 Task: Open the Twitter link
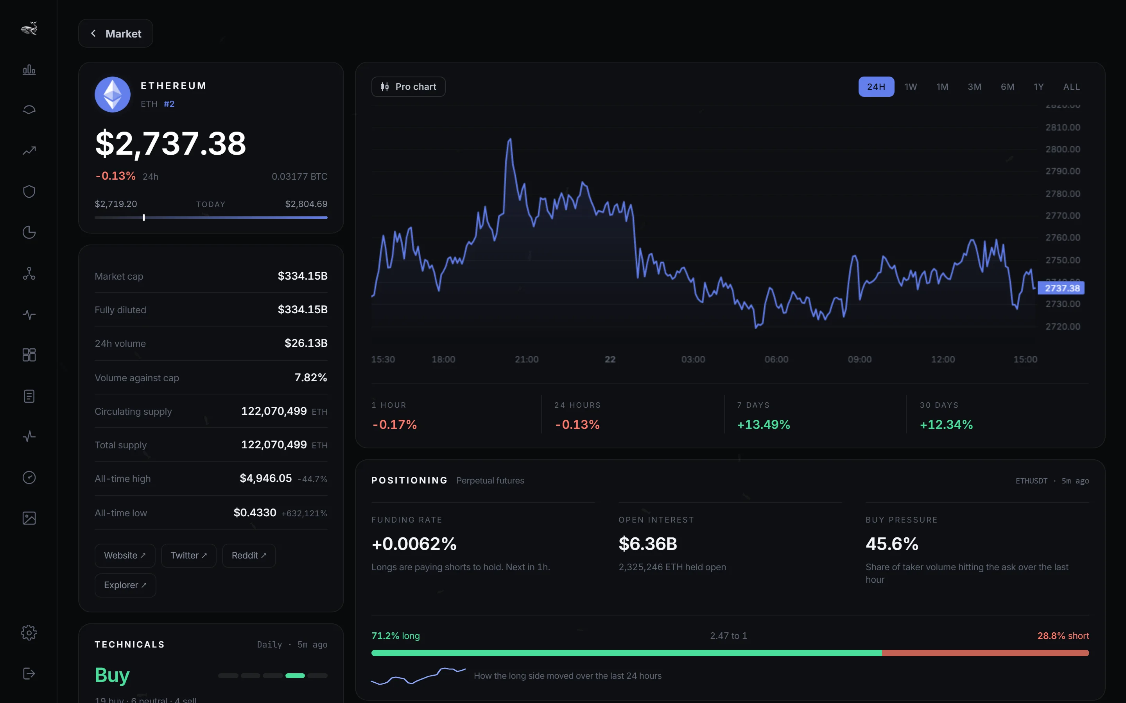click(188, 556)
